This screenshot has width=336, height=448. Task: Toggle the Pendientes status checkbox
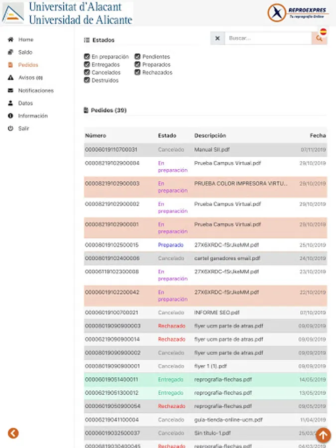pos(137,57)
